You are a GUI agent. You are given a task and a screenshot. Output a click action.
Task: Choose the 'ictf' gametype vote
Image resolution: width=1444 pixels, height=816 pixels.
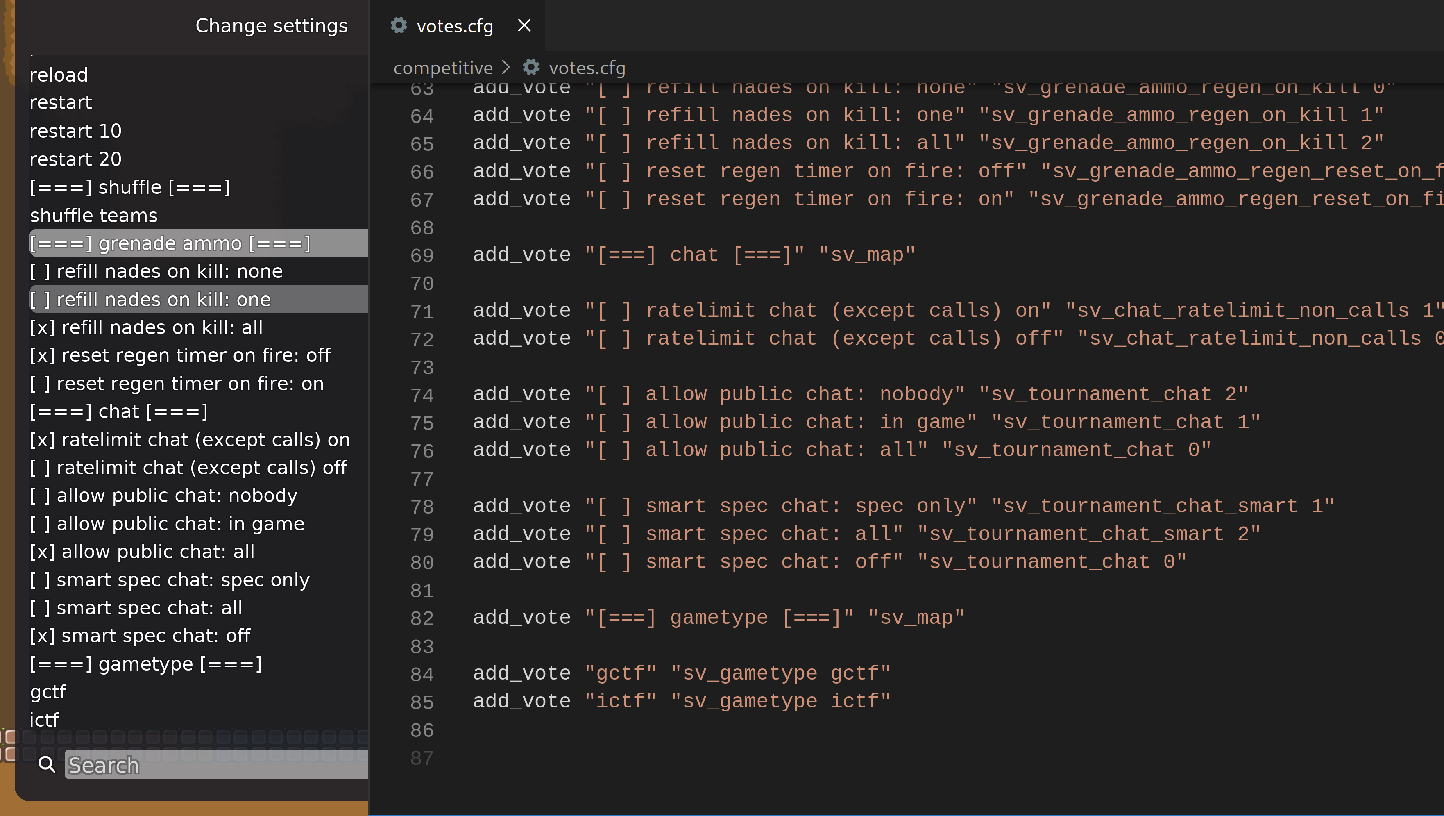[44, 720]
